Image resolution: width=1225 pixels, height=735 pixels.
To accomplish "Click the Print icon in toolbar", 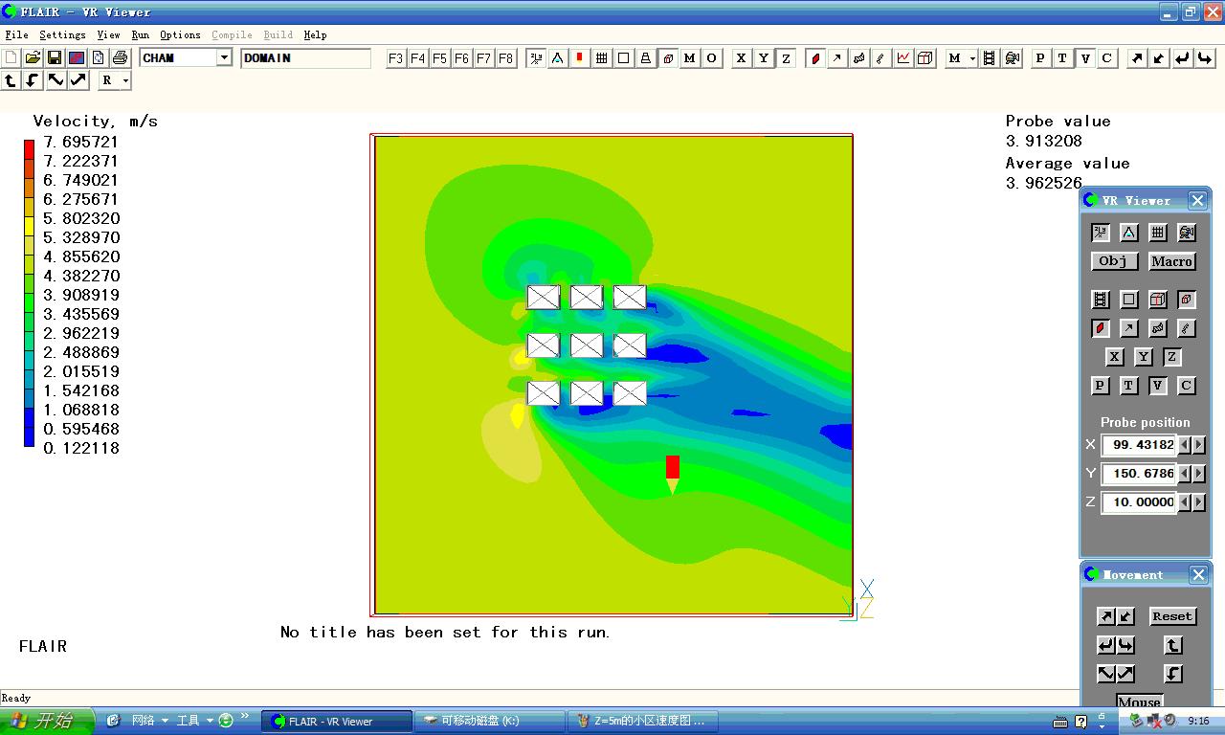I will coord(120,58).
